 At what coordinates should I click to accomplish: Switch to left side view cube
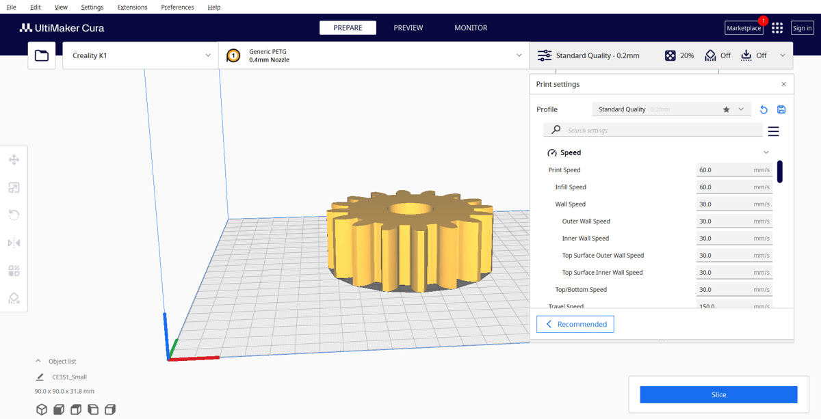click(x=93, y=409)
